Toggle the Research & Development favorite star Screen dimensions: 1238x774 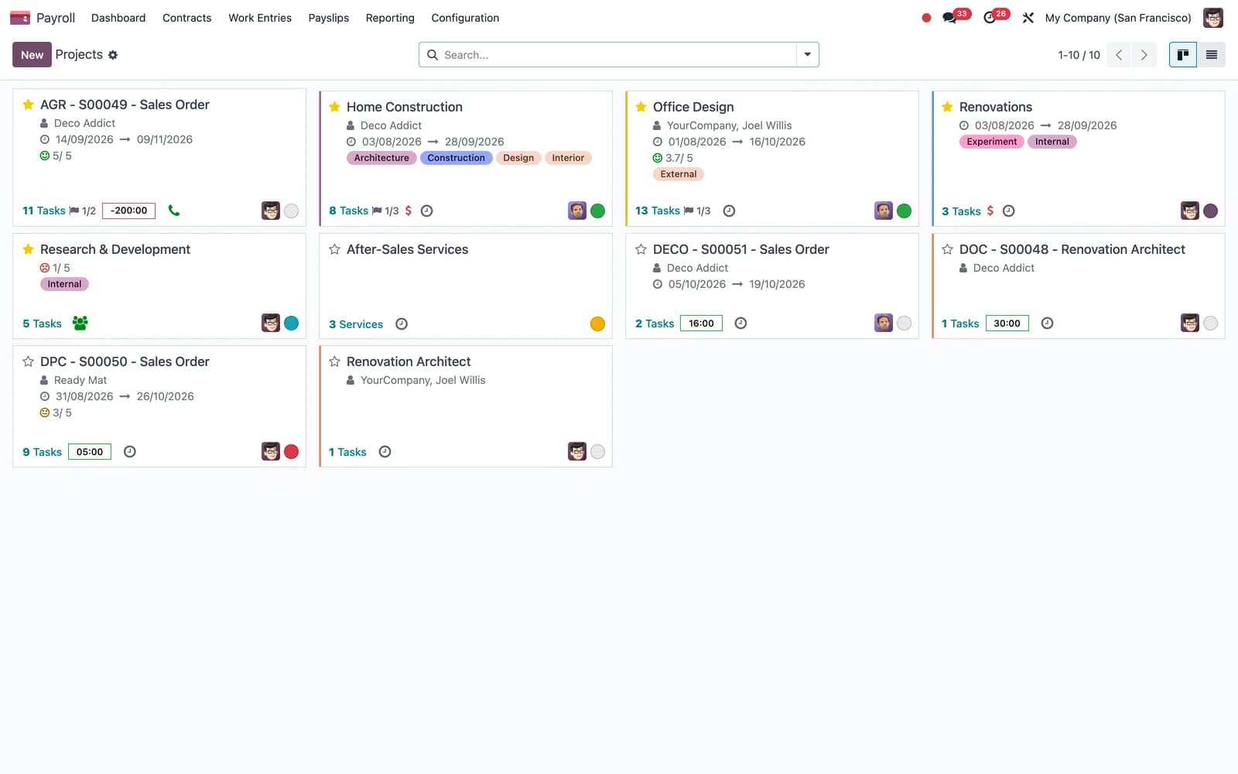(x=28, y=249)
